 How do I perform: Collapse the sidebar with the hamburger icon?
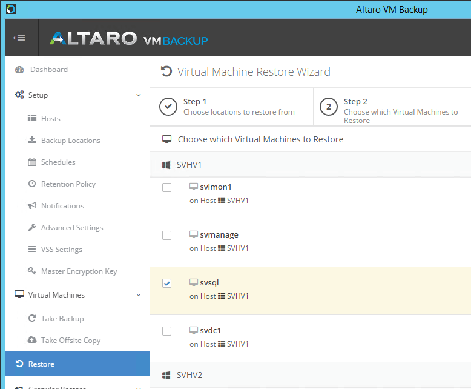point(19,38)
